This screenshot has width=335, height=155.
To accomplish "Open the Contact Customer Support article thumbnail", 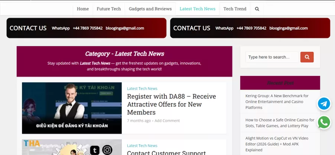I will 72,147.
